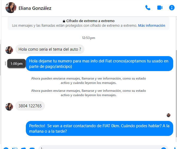Open Eliana González profile from header name

35,8
